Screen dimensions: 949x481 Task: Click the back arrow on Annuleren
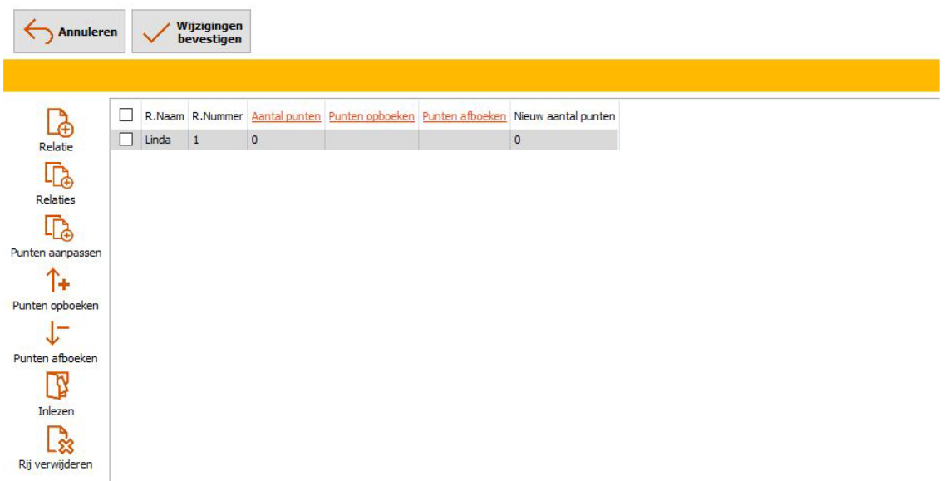click(x=38, y=32)
